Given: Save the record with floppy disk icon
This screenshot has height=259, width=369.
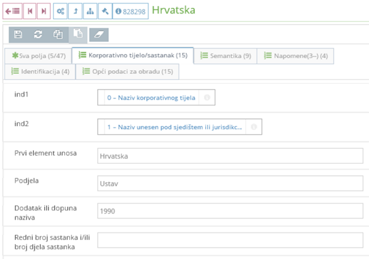Looking at the screenshot, I should [x=18, y=34].
